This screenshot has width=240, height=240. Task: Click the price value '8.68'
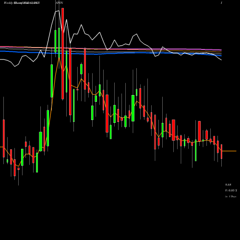[228, 185]
